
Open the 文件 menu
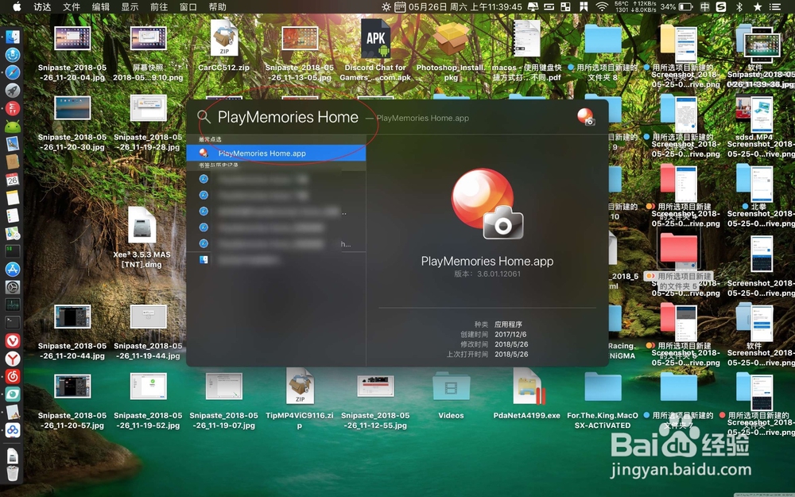72,6
